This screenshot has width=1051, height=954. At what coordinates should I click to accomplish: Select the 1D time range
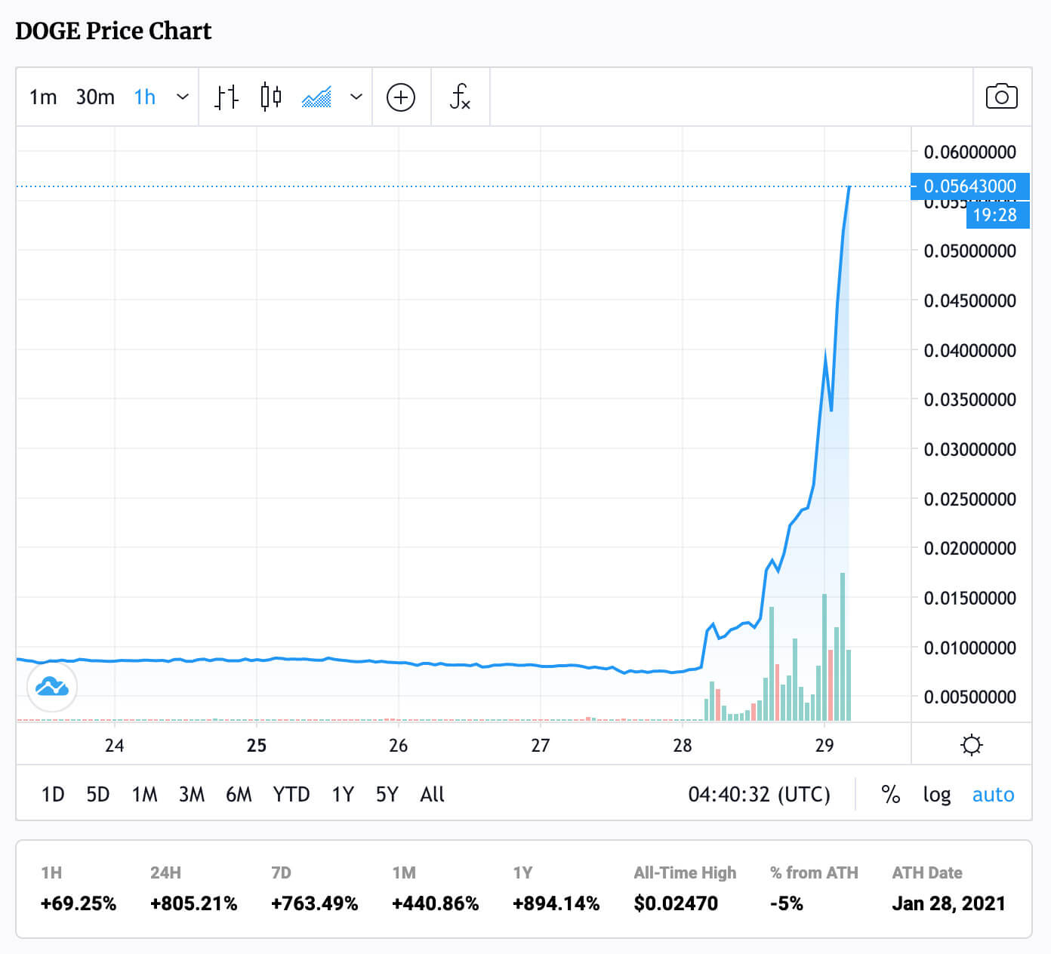(x=51, y=794)
